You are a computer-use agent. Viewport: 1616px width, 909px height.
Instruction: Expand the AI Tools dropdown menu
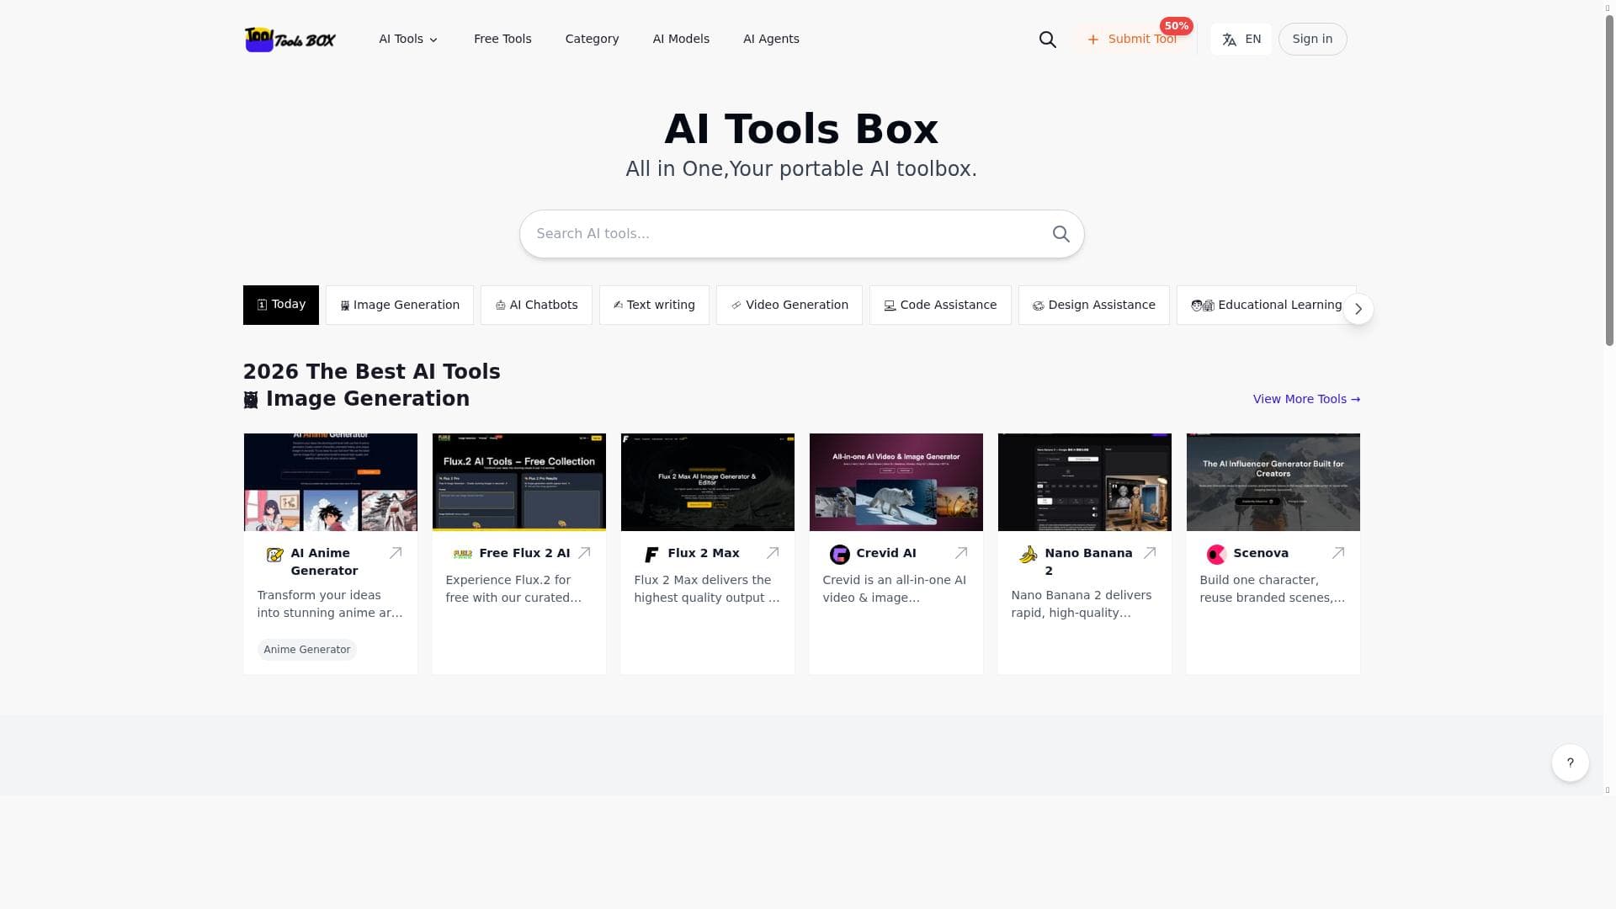click(x=408, y=40)
